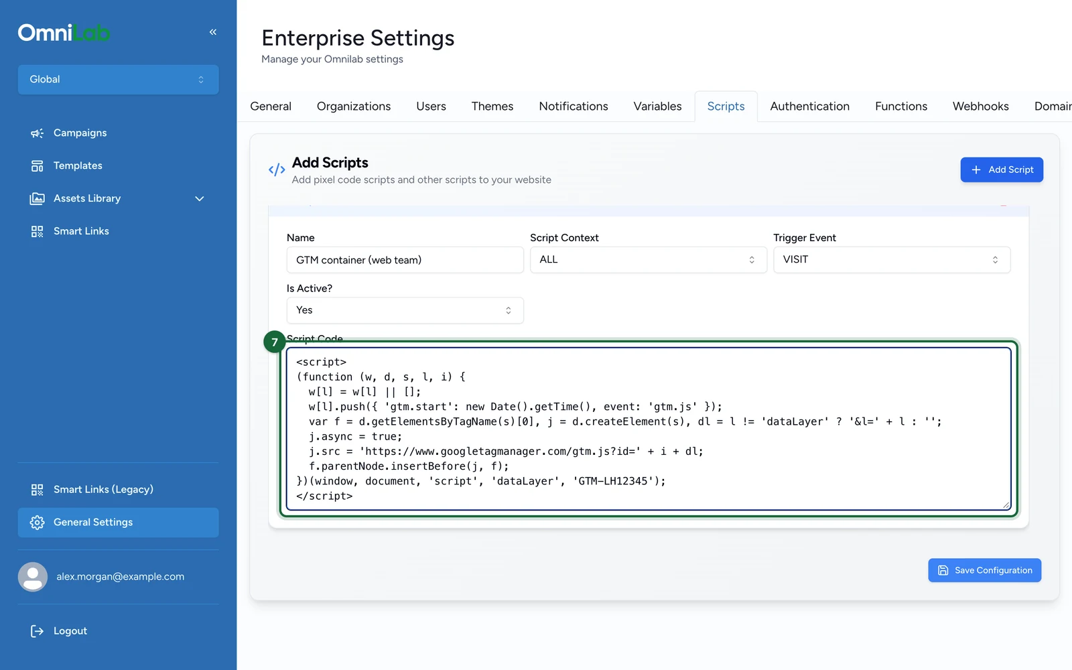1072x670 pixels.
Task: Click the Smart Links (Legacy) QR icon
Action: click(37, 490)
